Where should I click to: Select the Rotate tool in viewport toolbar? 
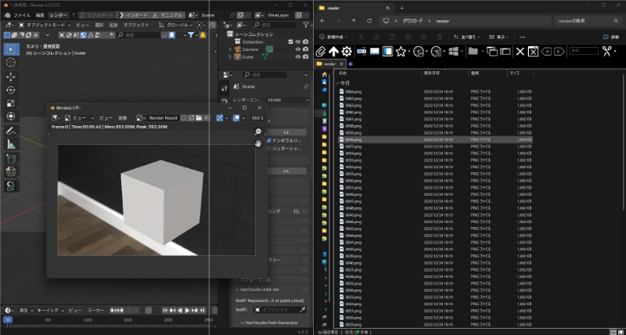tap(11, 90)
